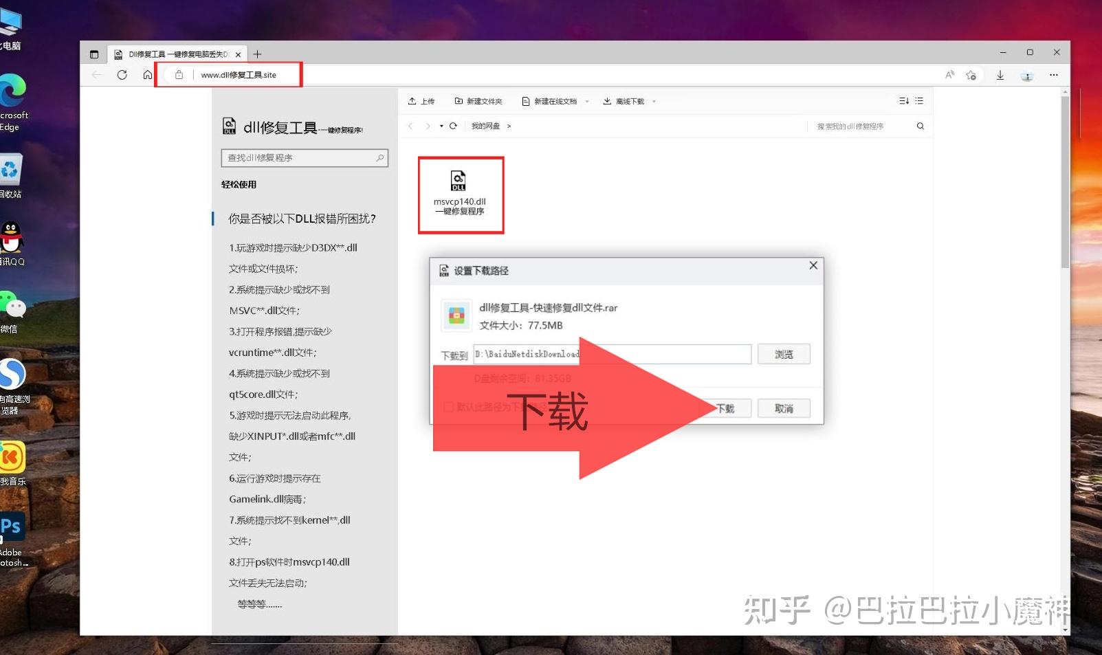This screenshot has width=1102, height=655.
Task: Click the line '2.系统提示缺少或找不到'
Action: (279, 289)
